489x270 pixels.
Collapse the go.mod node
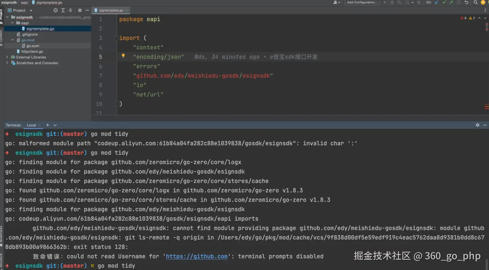click(13, 40)
